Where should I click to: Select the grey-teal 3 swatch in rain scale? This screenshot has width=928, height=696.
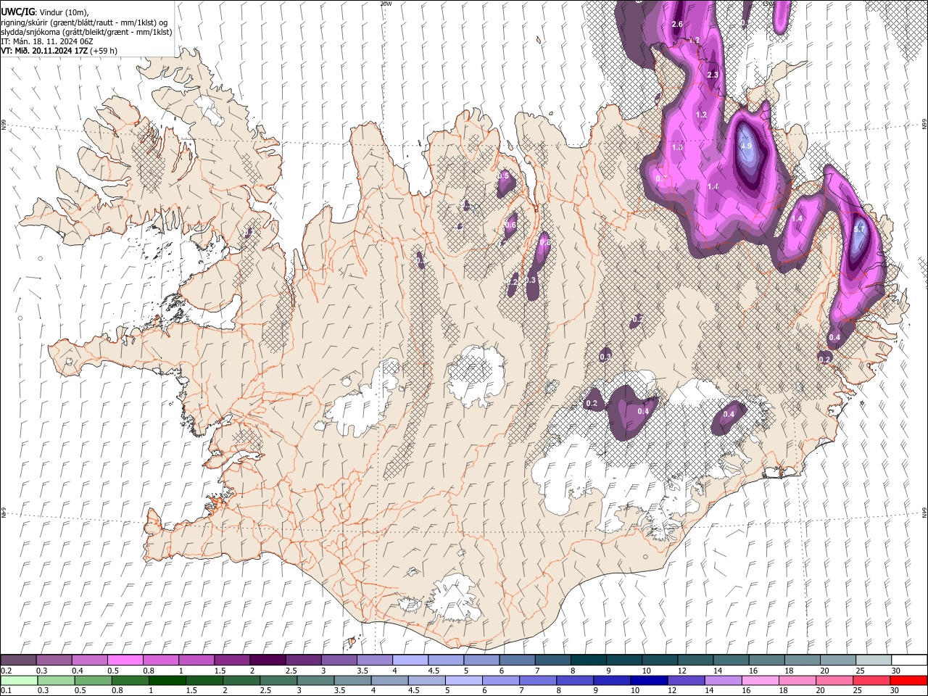(315, 680)
